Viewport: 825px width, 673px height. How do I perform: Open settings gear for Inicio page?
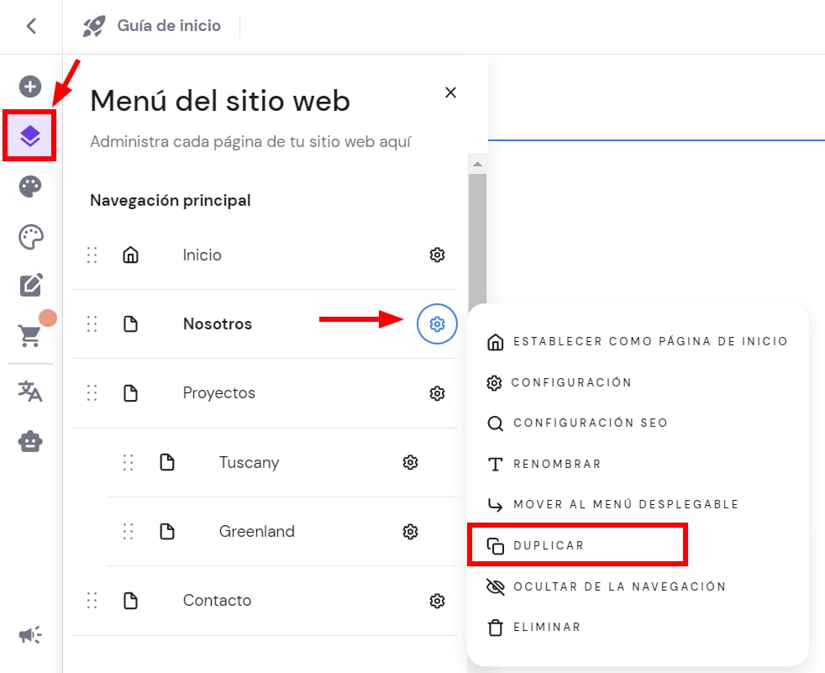pyautogui.click(x=437, y=255)
